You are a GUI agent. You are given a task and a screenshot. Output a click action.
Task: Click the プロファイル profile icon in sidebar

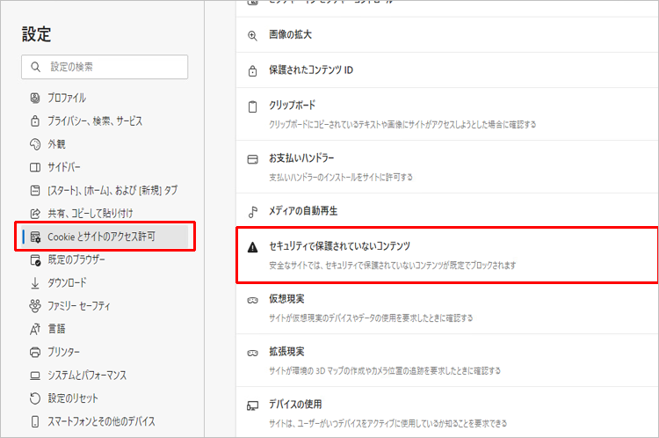[35, 98]
